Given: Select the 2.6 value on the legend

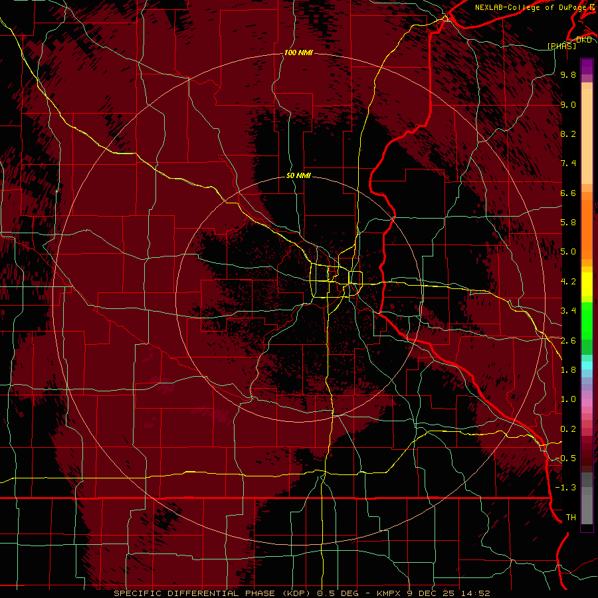Looking at the screenshot, I should 568,341.
